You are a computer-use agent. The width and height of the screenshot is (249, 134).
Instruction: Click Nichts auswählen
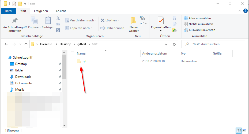198,24
